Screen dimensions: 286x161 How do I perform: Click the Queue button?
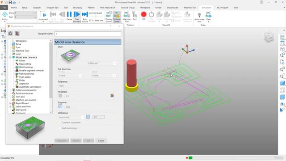[x=76, y=141]
